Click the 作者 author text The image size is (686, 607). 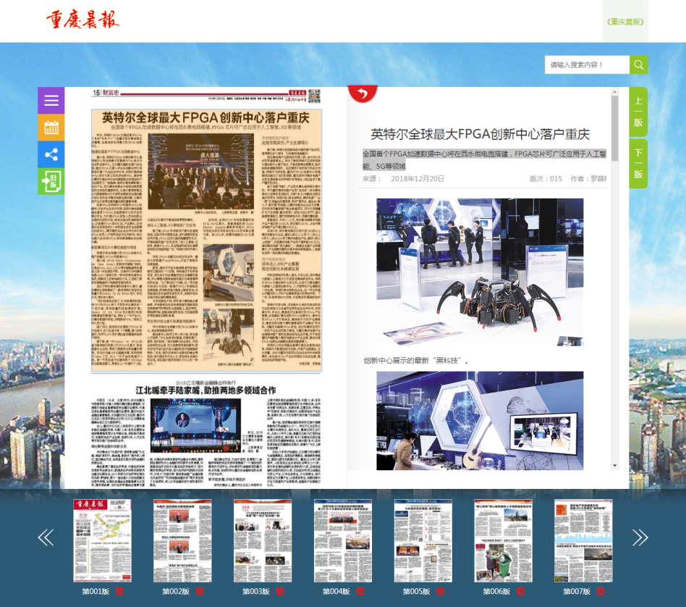pos(588,179)
